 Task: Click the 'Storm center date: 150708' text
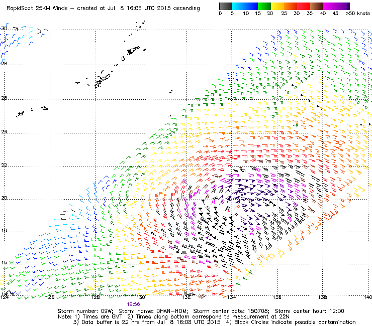(x=231, y=311)
